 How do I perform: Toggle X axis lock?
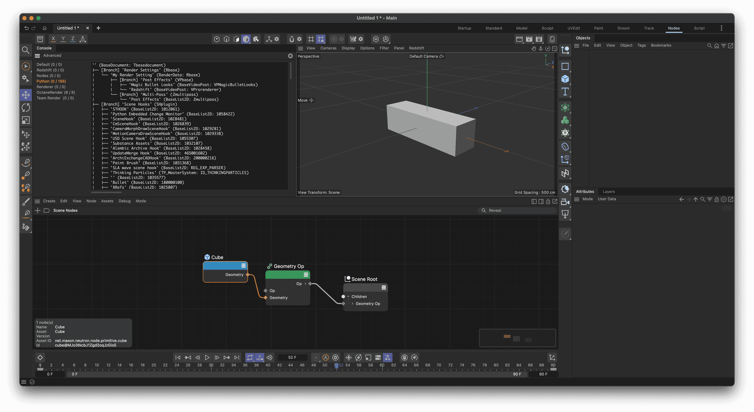click(53, 39)
